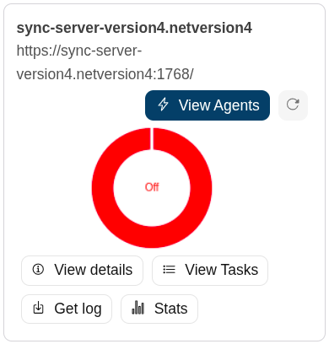This screenshot has width=329, height=344.
Task: Click the list icon beside View Tasks
Action: tap(169, 270)
